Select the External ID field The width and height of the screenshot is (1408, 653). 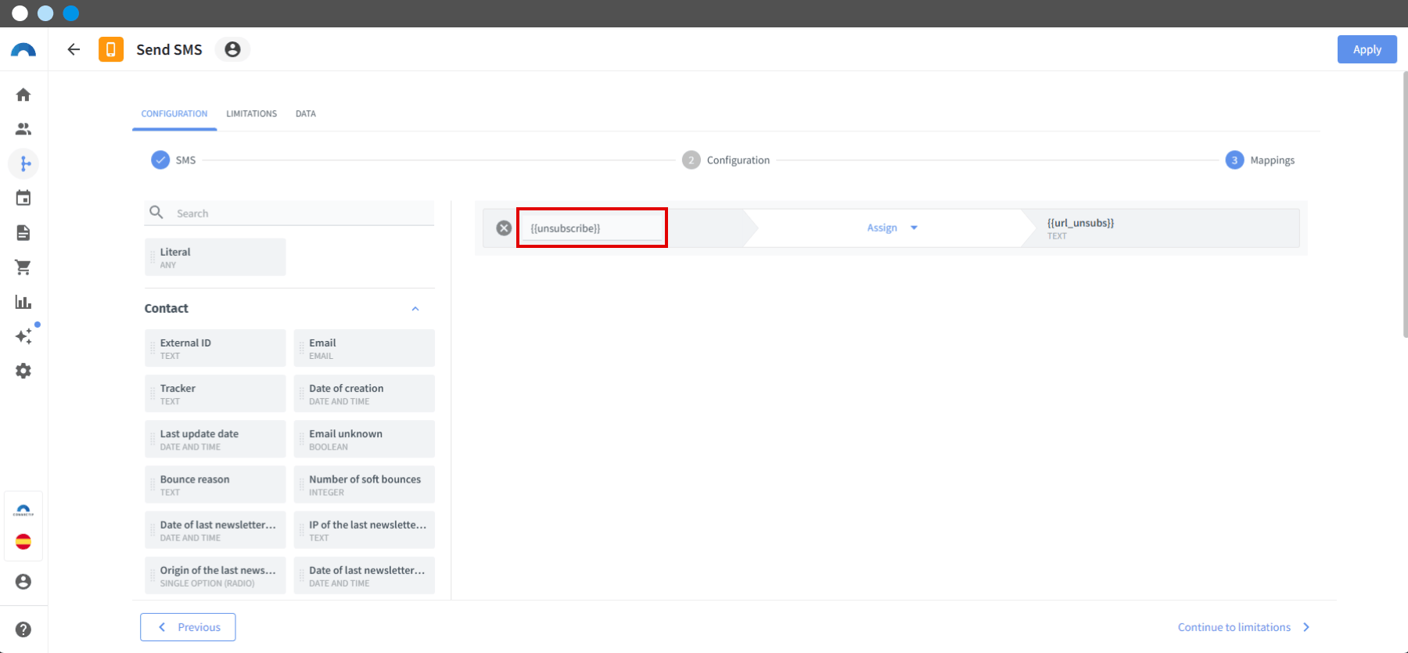[x=215, y=348]
